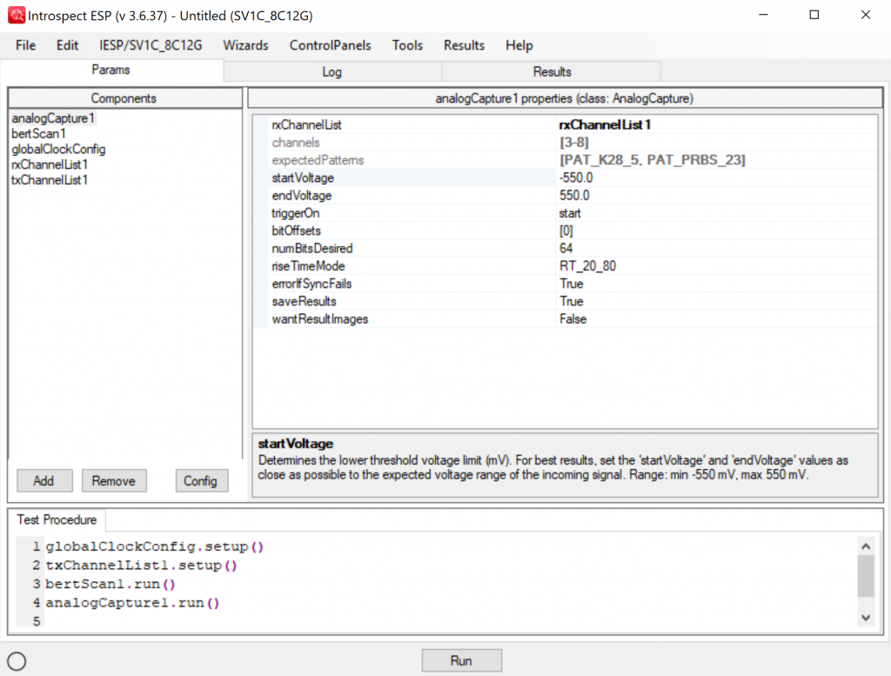Open the ControlPanels menu
891x676 pixels.
click(330, 45)
